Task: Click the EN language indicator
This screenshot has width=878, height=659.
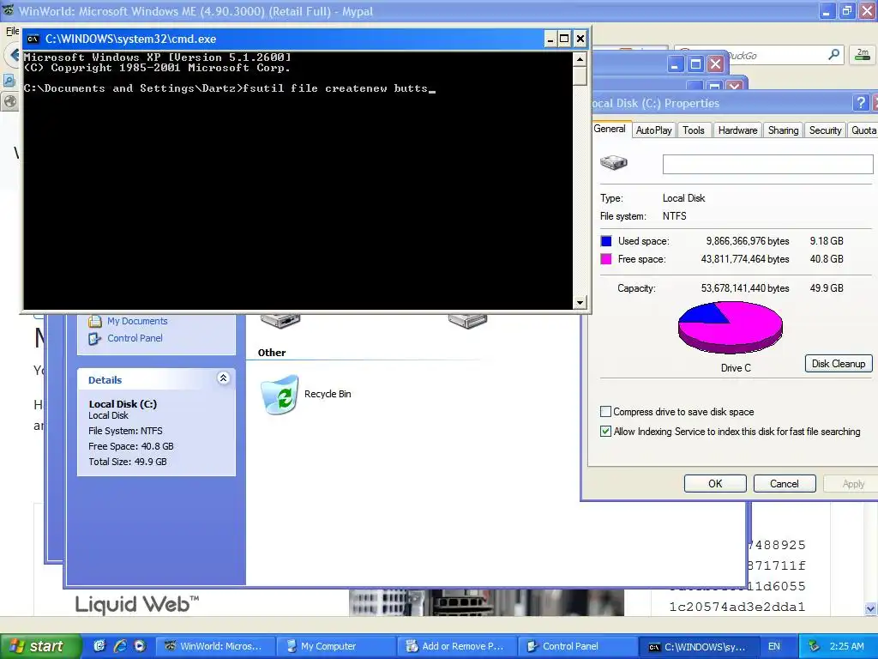Action: pos(774,646)
